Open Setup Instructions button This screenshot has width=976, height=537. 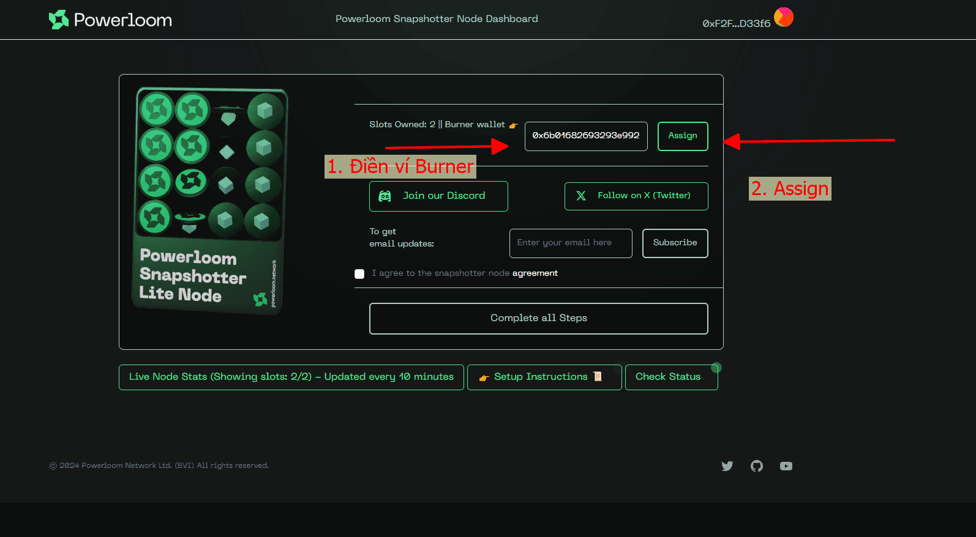(544, 377)
